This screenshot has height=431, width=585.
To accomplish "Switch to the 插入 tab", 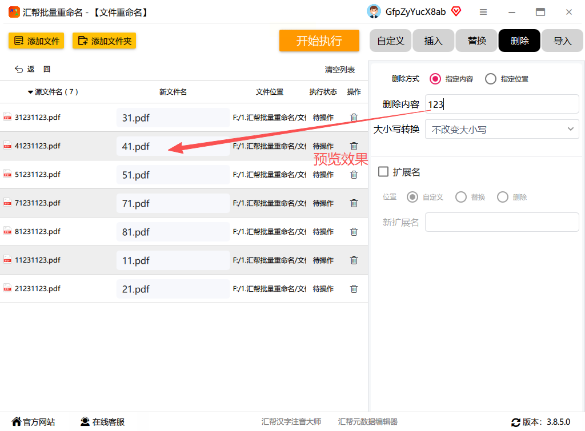I will 433,41.
